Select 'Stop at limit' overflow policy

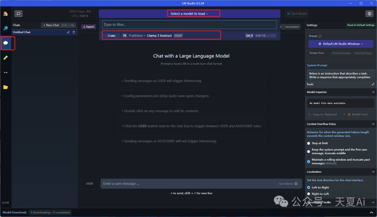309,143
